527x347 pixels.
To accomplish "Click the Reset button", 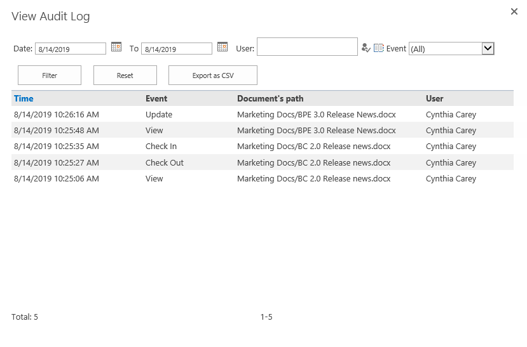I will pos(125,75).
